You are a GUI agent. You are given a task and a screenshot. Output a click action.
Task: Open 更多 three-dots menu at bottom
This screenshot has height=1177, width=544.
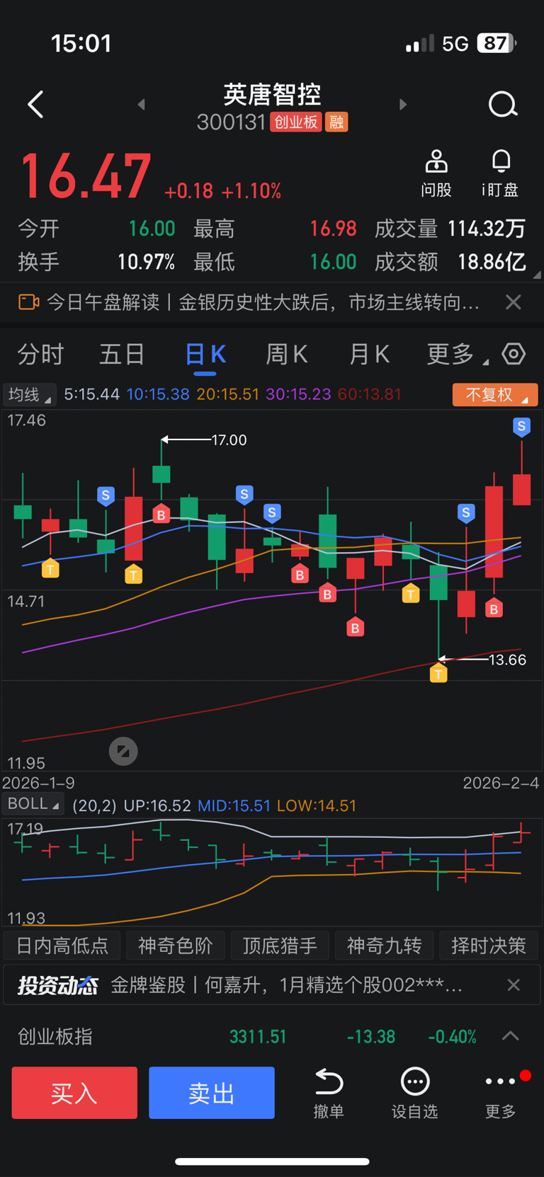click(x=501, y=1093)
